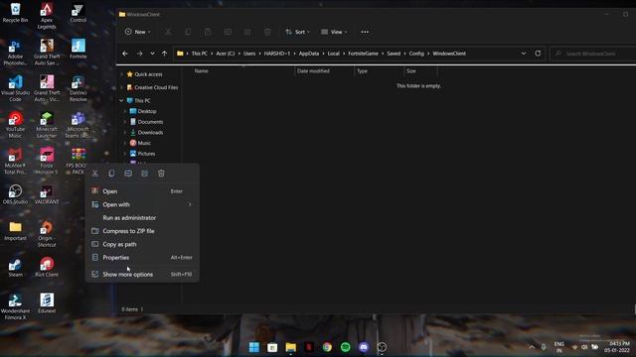Select the VALORANT desktop icon
636x357 pixels.
coord(47,194)
